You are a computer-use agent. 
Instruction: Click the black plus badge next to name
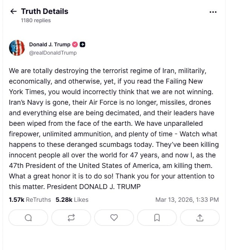[82, 44]
